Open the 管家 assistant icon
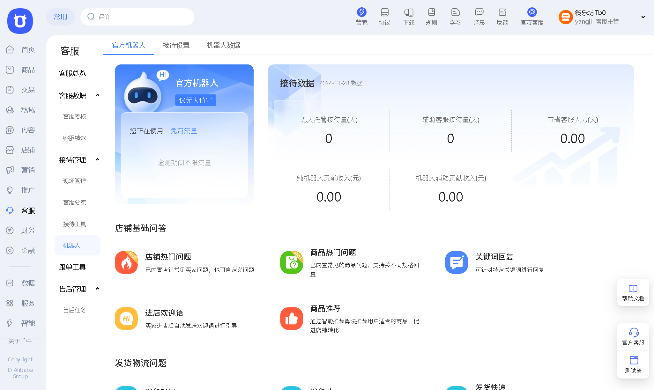 coord(361,17)
